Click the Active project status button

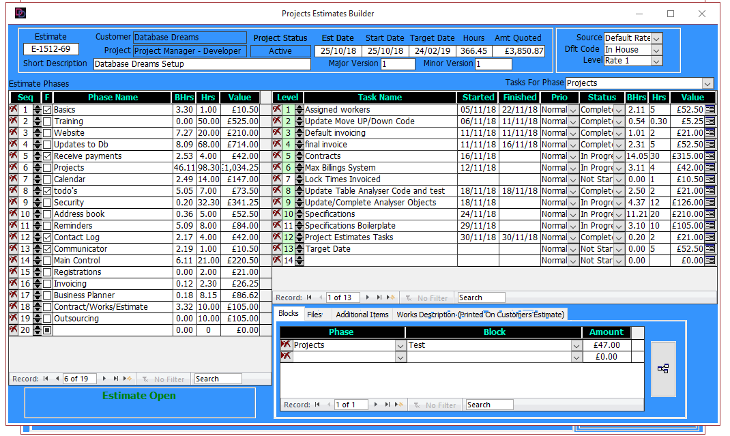[280, 51]
